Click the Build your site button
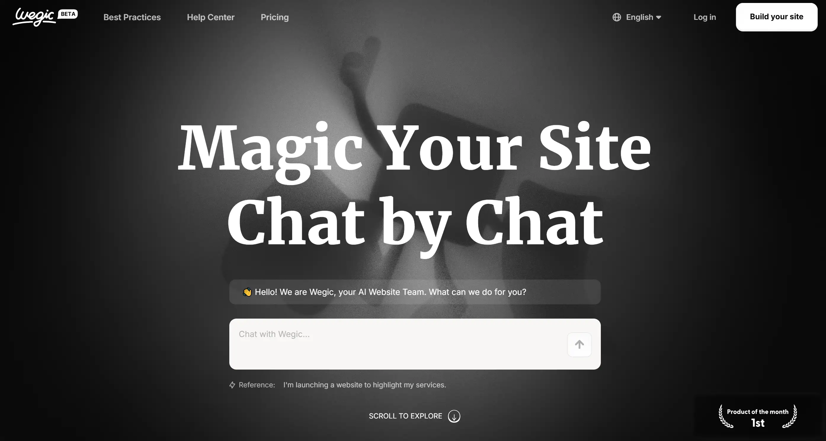Image resolution: width=826 pixels, height=441 pixels. (777, 17)
